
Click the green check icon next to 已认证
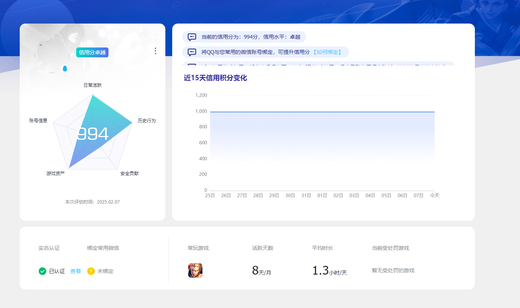click(42, 271)
